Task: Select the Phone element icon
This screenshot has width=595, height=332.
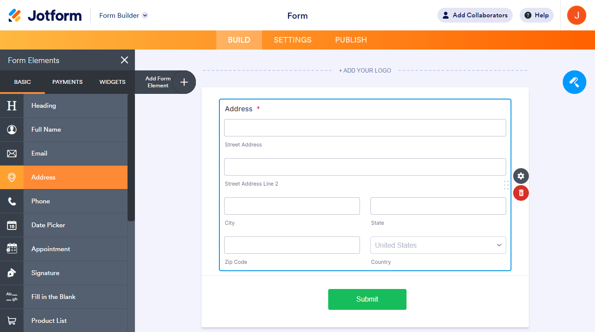Action: pos(12,201)
